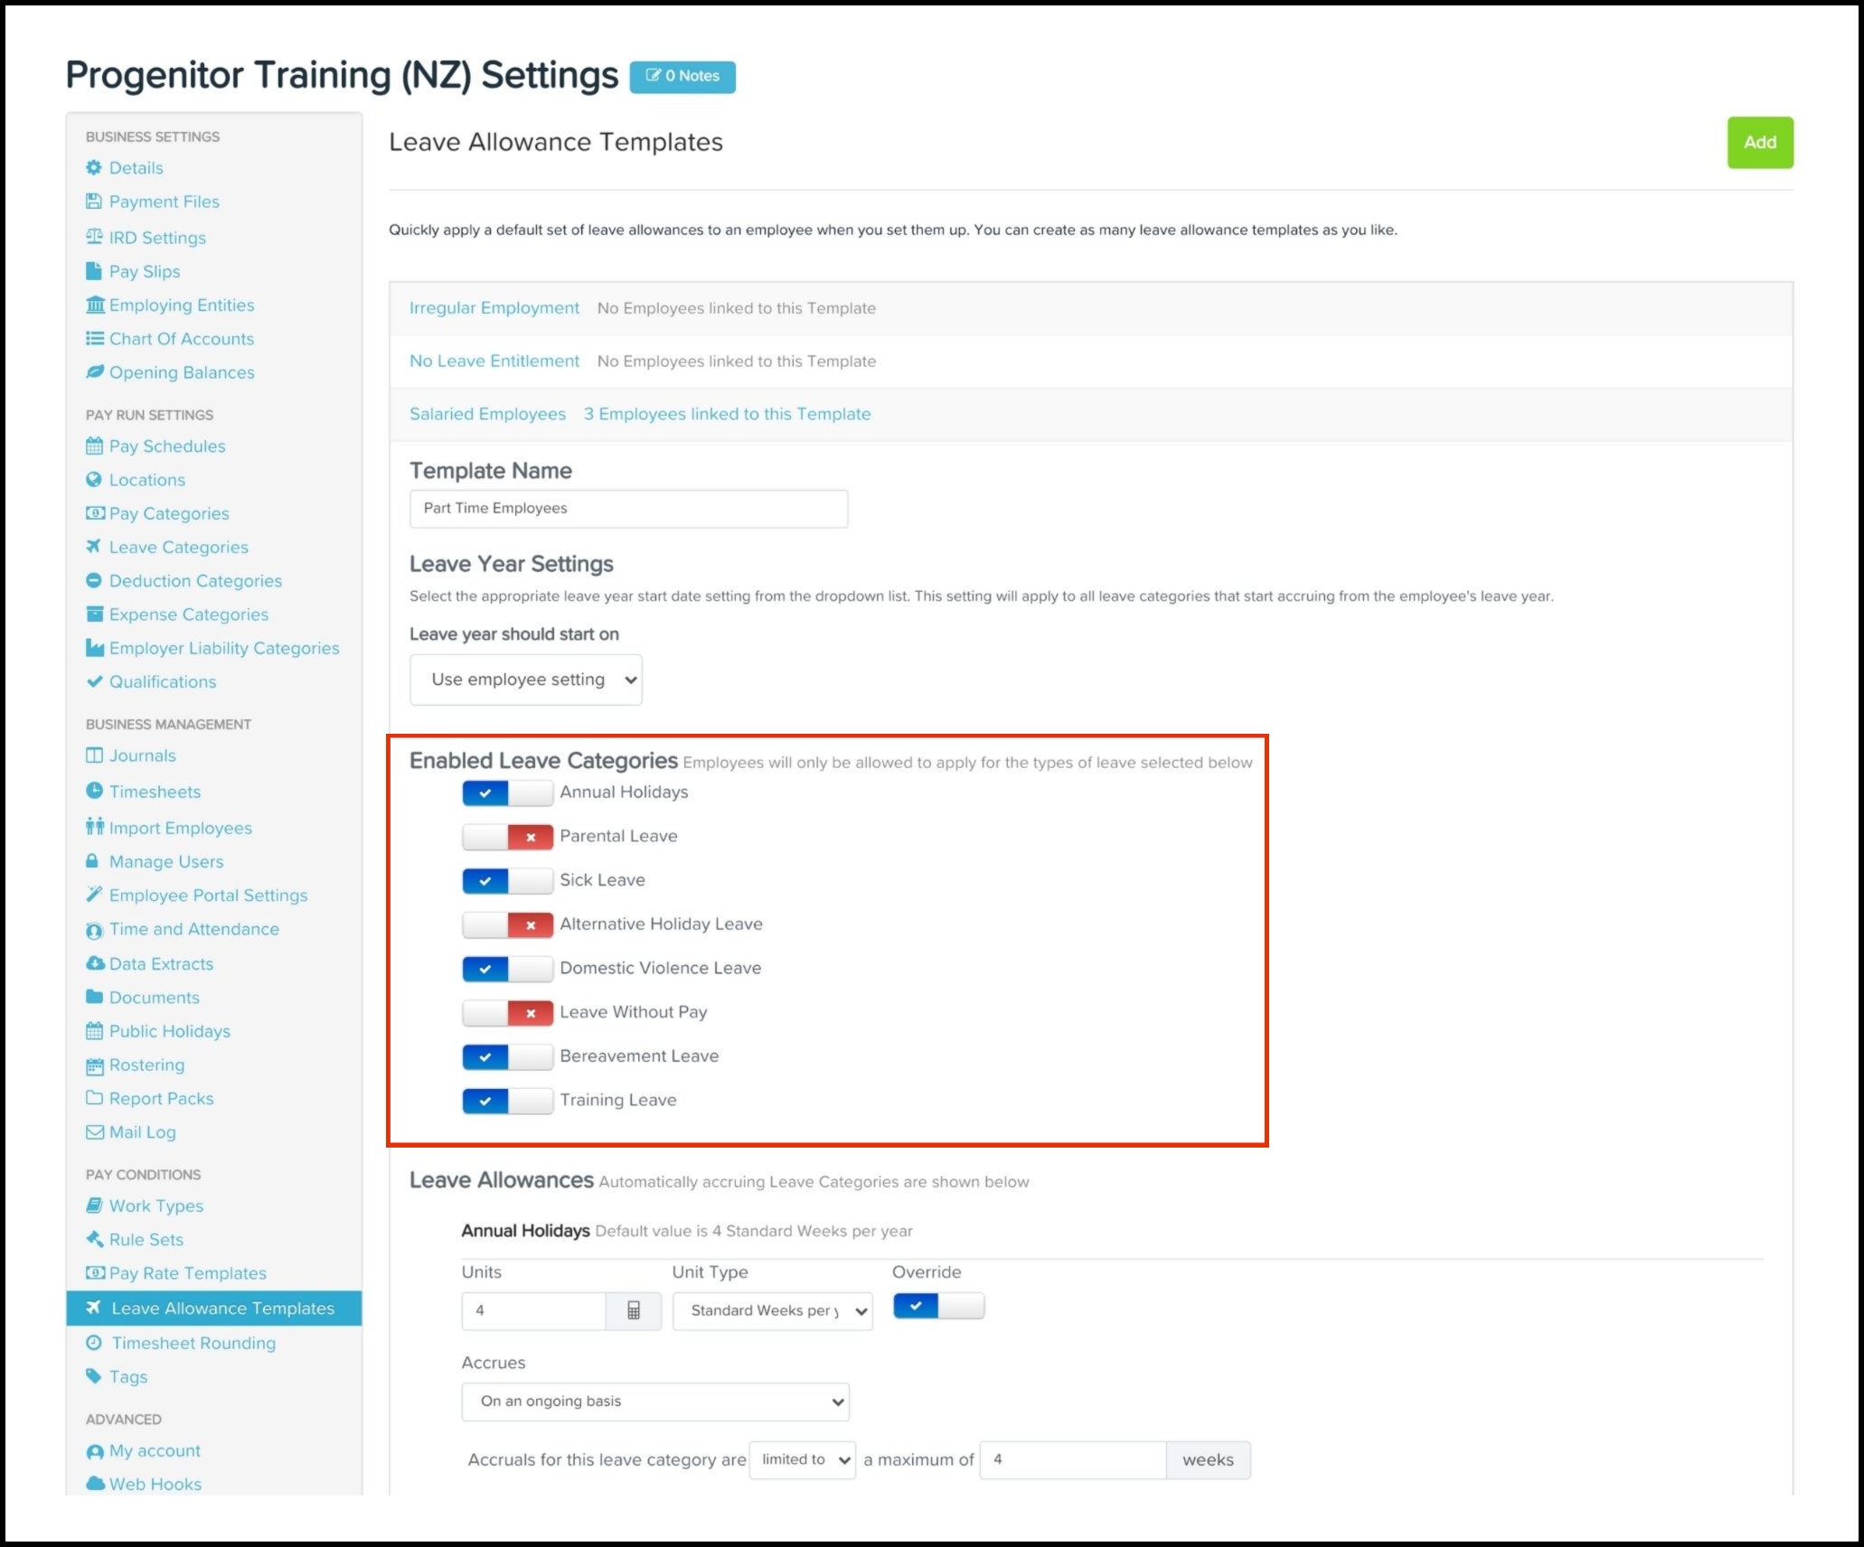Click the Template Name input field
The image size is (1864, 1547).
[x=628, y=509]
